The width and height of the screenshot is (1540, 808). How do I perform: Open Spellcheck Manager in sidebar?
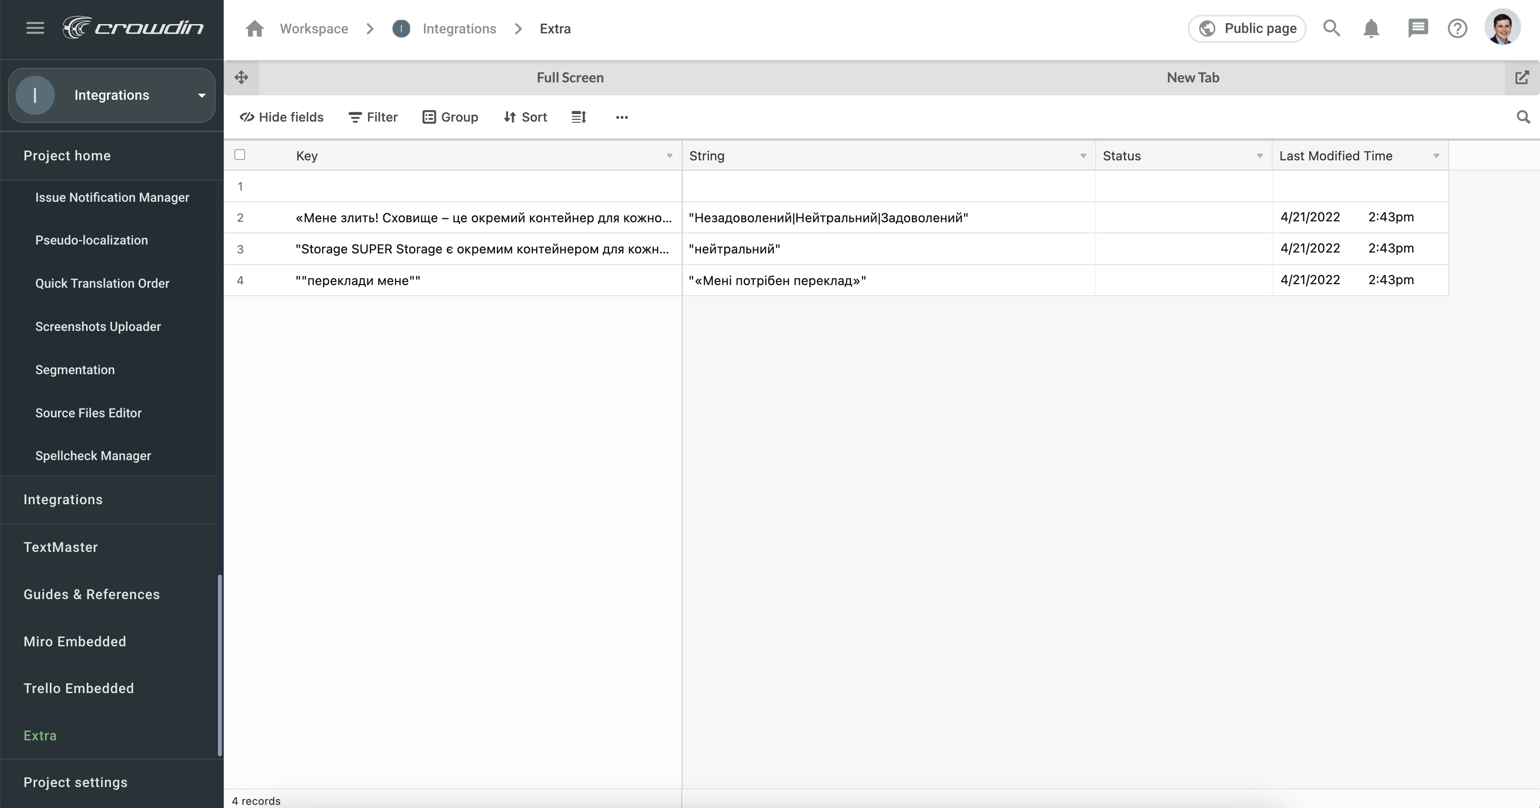pyautogui.click(x=93, y=455)
